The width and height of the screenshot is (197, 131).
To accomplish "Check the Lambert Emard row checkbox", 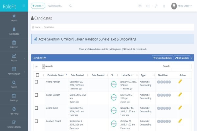I will [x=36, y=121].
